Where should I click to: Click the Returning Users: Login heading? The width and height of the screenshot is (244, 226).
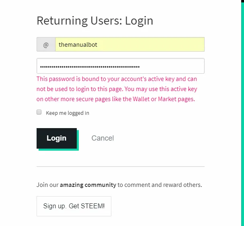tap(95, 21)
